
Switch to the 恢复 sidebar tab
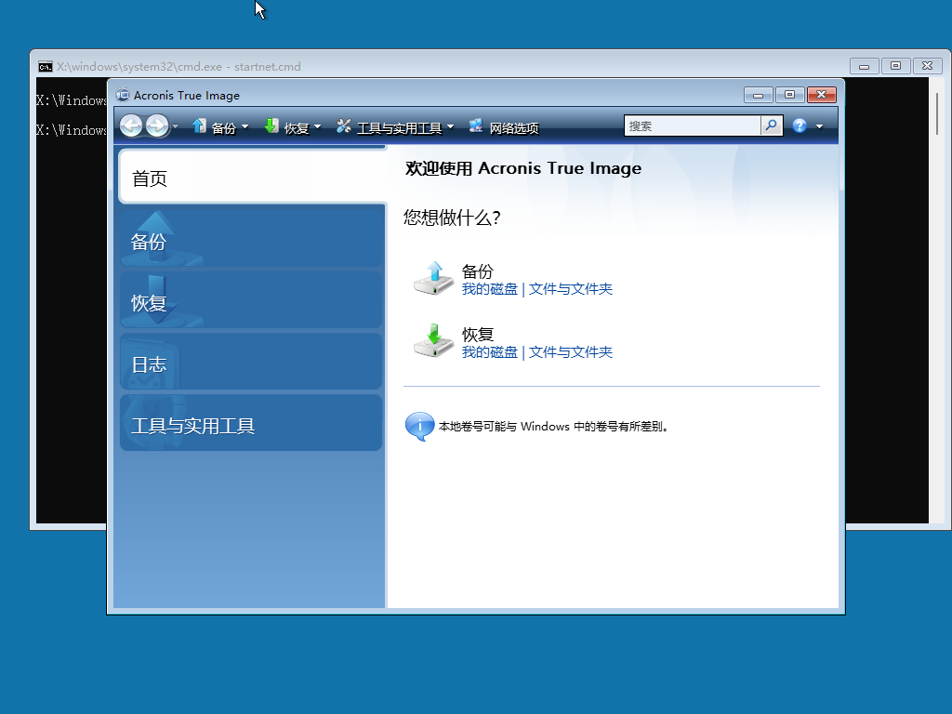tap(251, 300)
